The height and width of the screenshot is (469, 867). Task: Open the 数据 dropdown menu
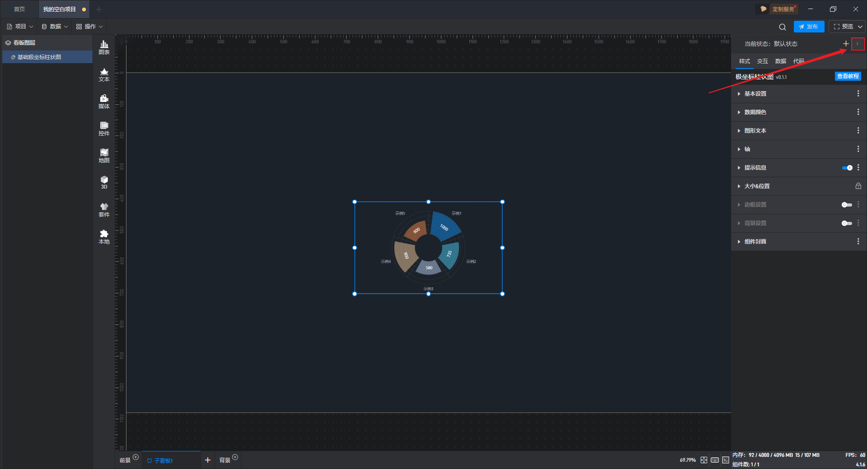(55, 27)
